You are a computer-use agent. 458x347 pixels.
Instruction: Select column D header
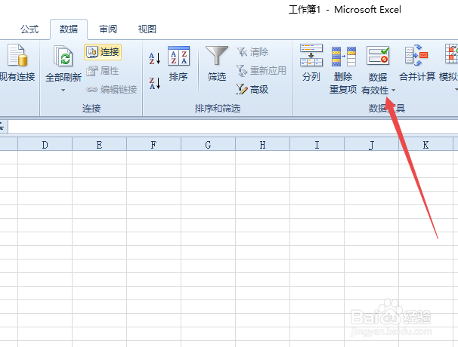(x=45, y=144)
